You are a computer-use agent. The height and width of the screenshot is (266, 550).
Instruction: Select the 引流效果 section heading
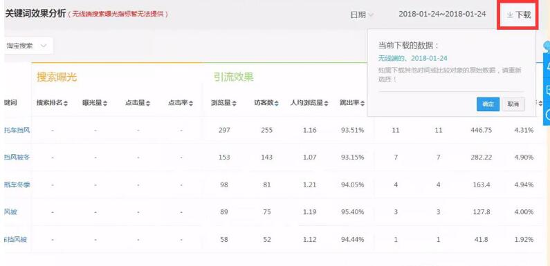[x=234, y=77]
